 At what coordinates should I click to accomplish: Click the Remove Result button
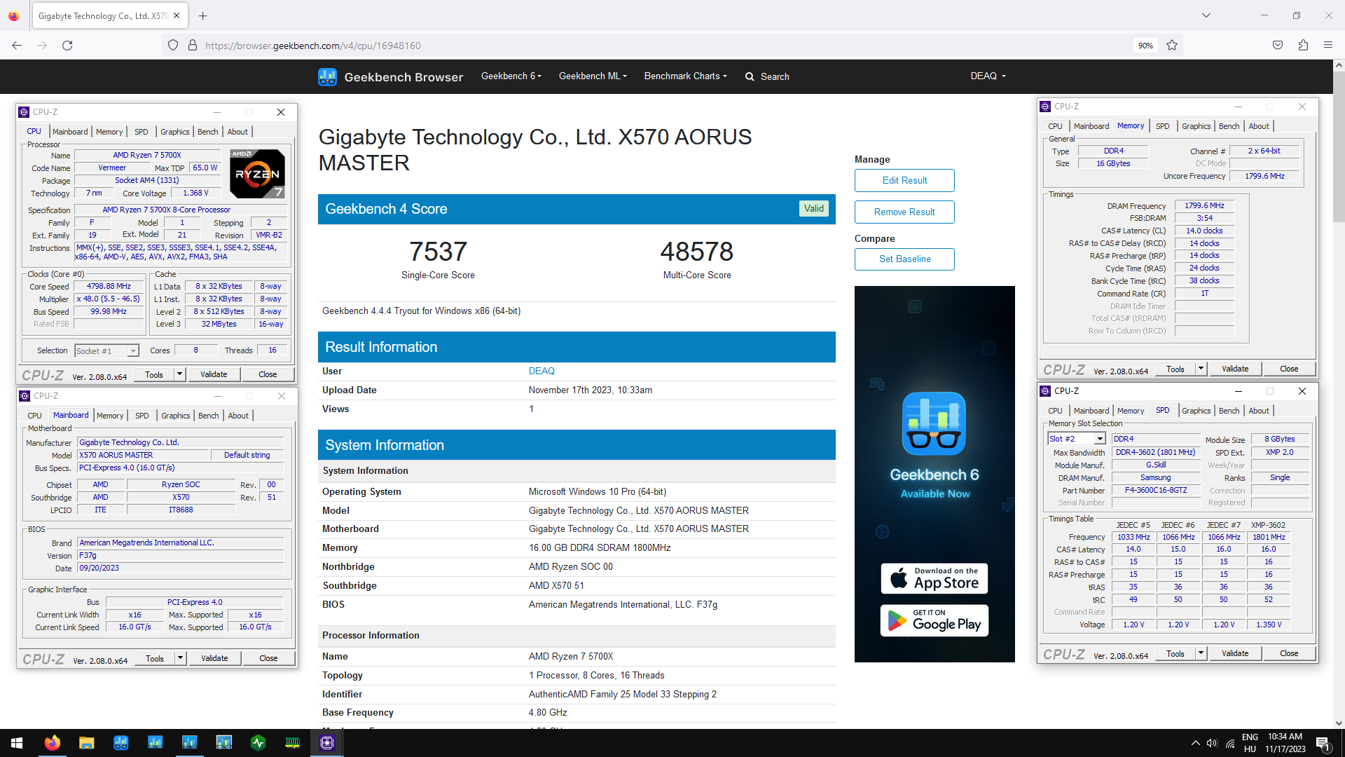904,212
